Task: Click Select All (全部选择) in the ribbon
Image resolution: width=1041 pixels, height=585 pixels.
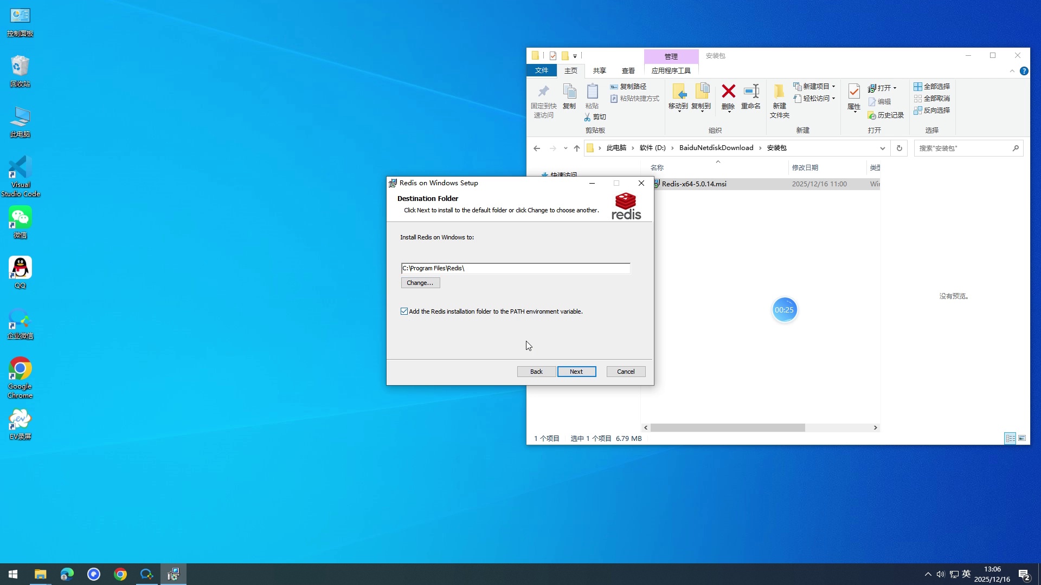Action: tap(931, 87)
